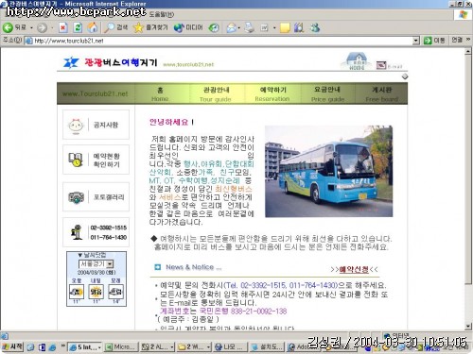
Task: Open the Microsoft Excel taskbar item
Action: (x=121, y=347)
